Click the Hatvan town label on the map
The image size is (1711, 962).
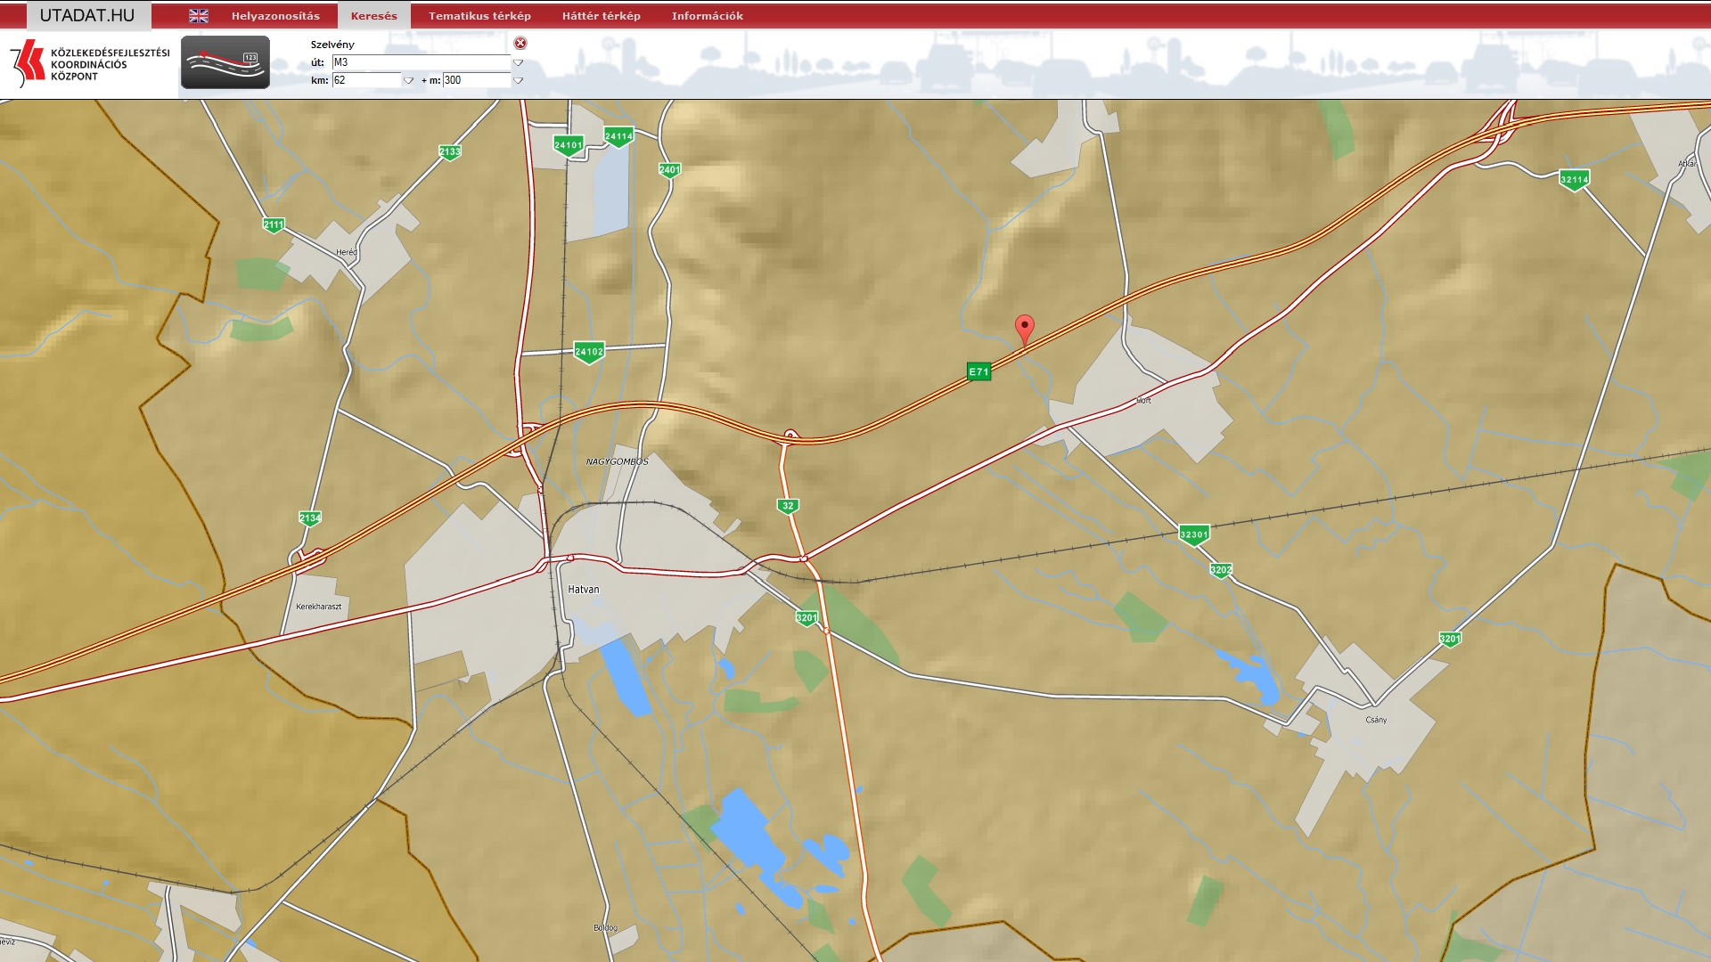click(x=584, y=590)
